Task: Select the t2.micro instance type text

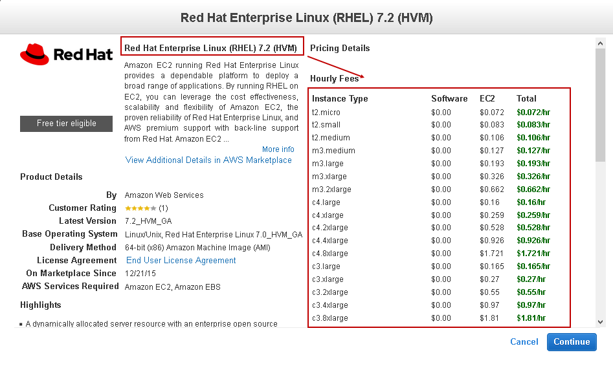Action: pyautogui.click(x=326, y=113)
